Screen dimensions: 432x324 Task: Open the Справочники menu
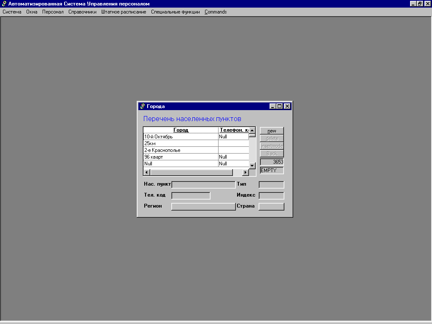pyautogui.click(x=82, y=12)
